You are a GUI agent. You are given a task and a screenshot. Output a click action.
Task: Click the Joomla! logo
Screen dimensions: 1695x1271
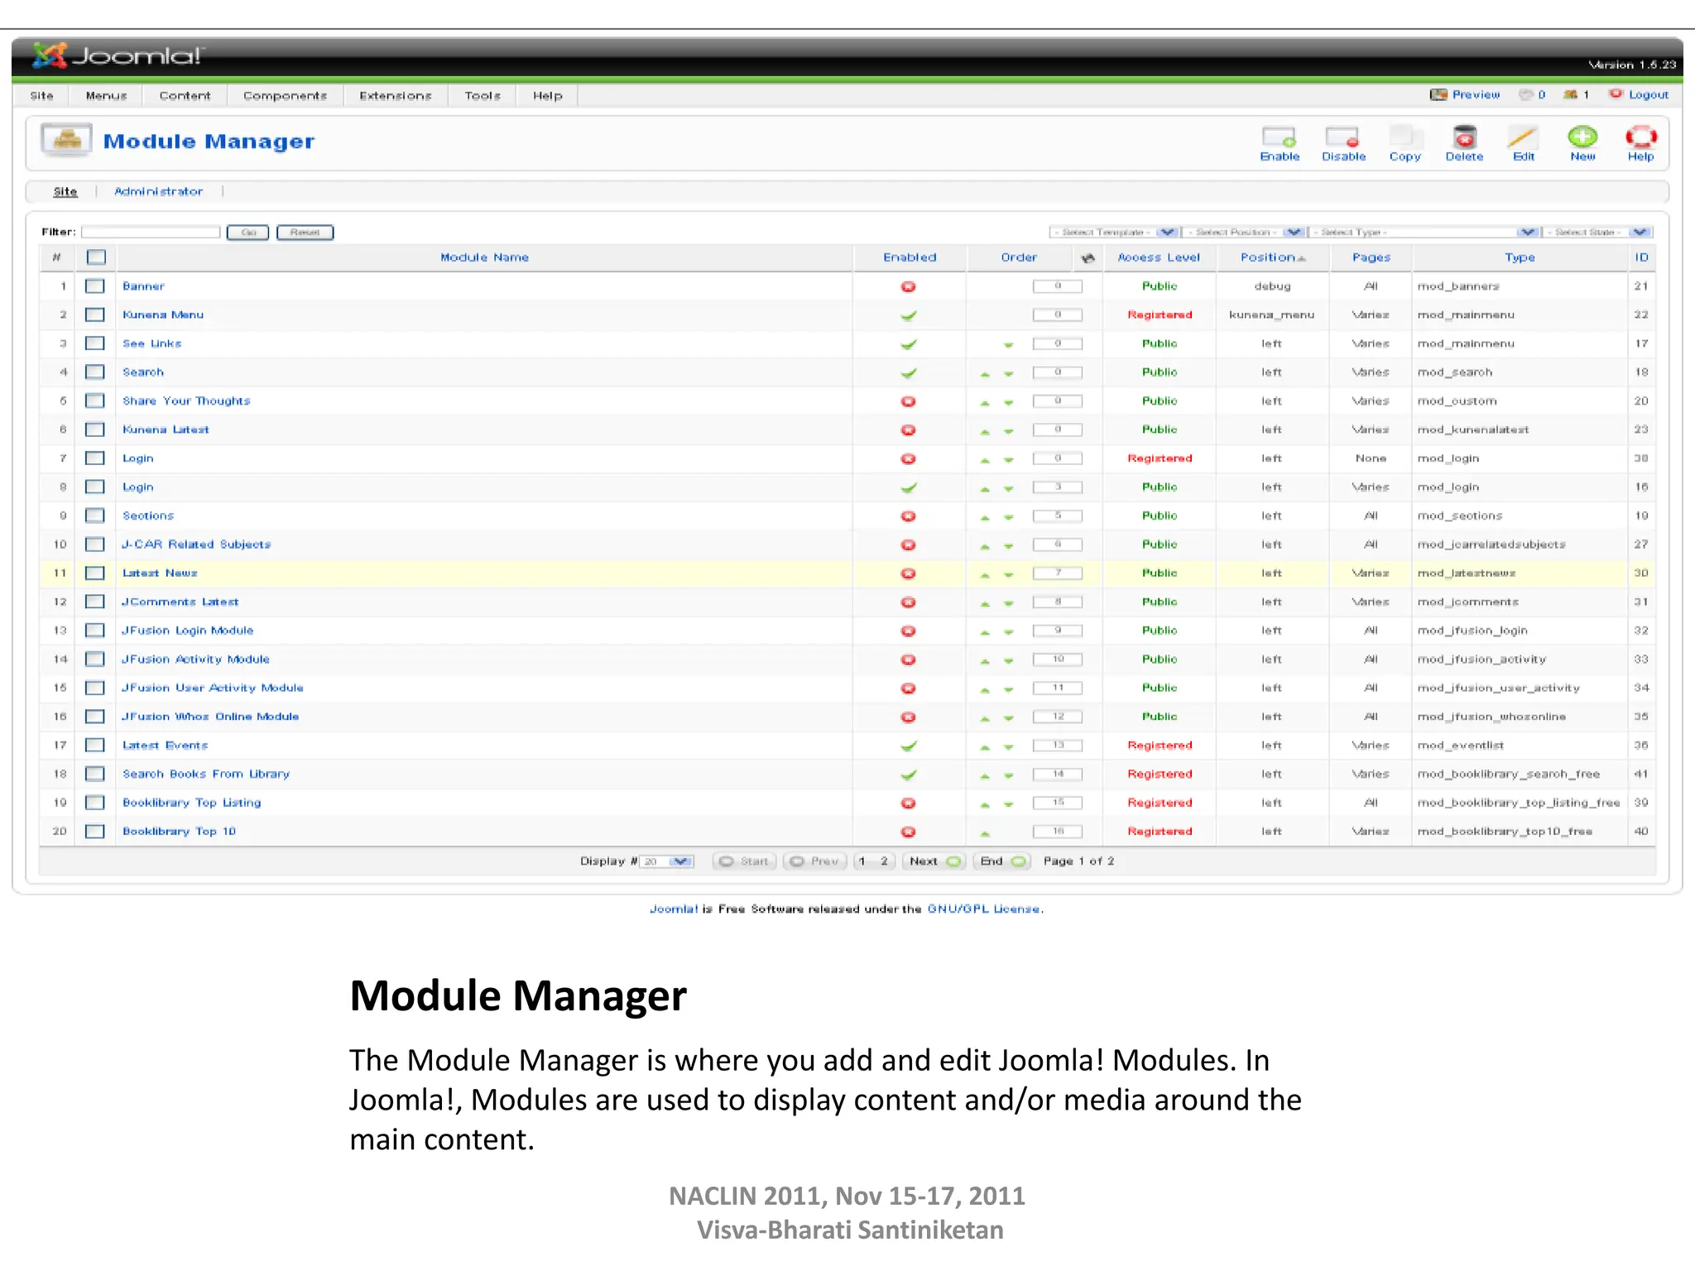pos(117,55)
